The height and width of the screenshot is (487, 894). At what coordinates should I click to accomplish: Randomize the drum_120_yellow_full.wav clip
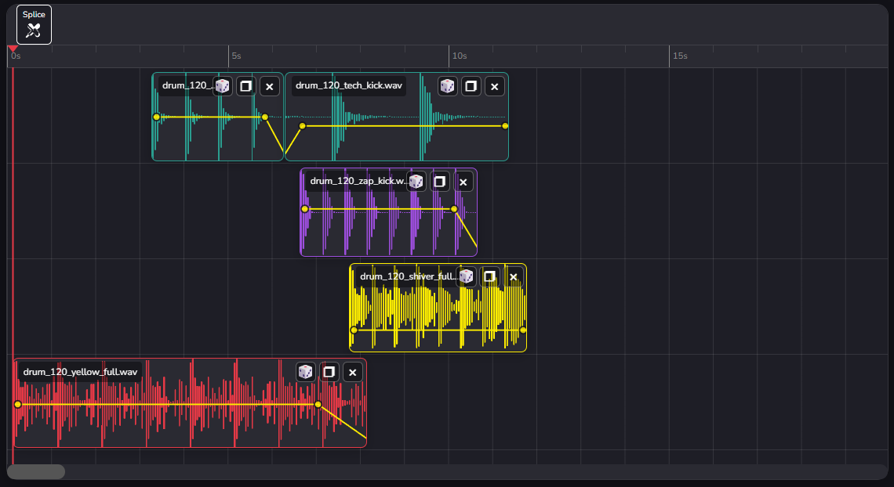click(x=306, y=372)
